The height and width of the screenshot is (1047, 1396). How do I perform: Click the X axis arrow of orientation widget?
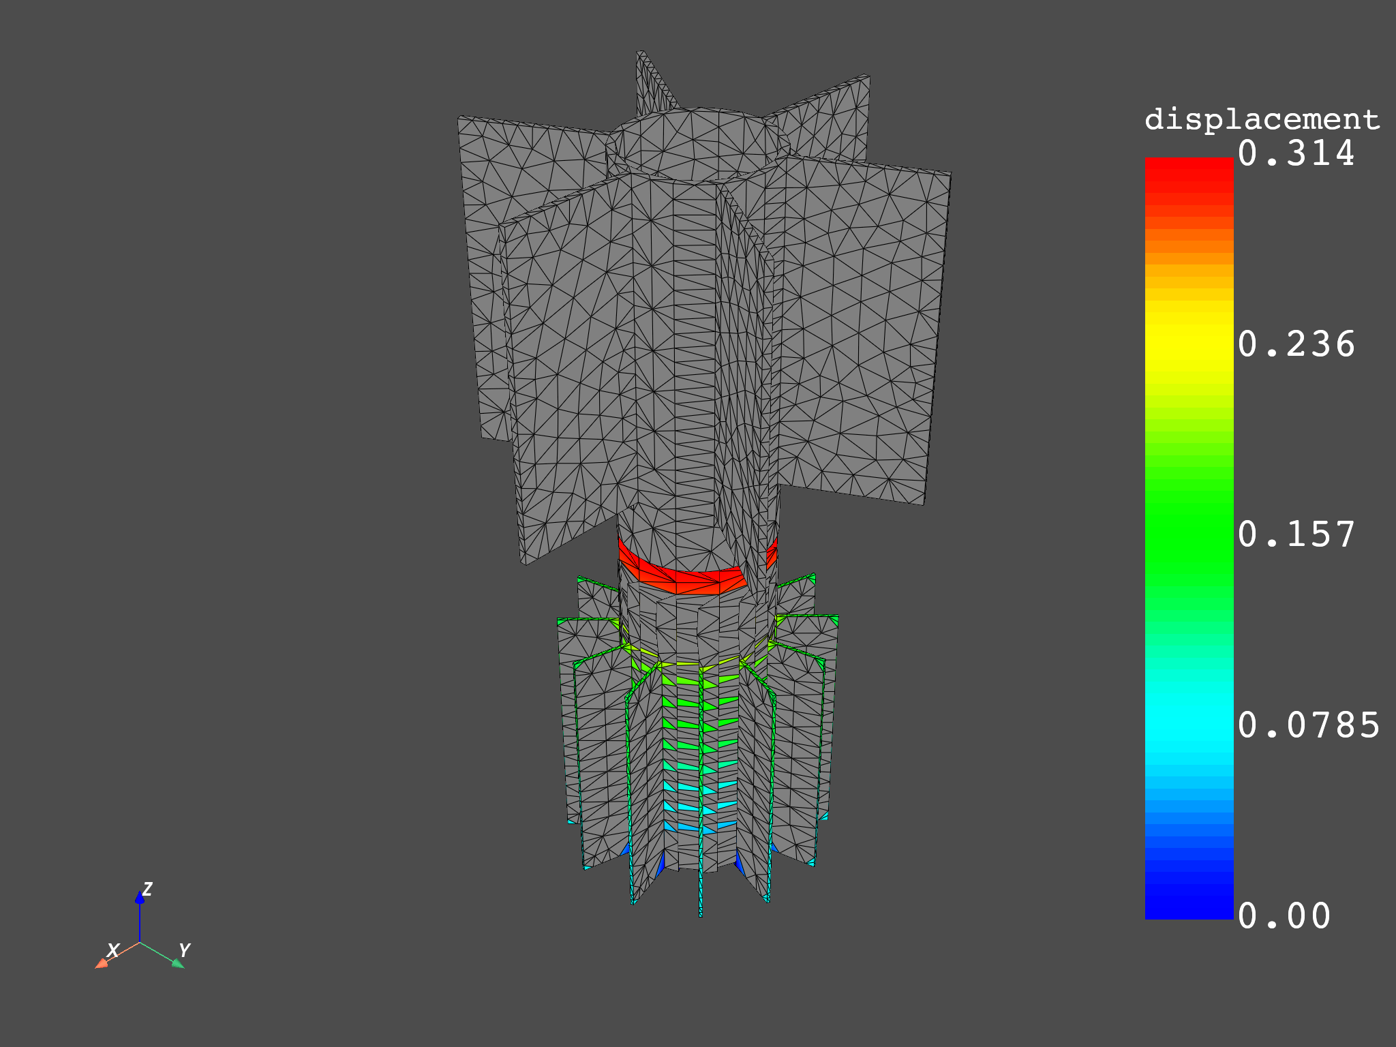(101, 963)
